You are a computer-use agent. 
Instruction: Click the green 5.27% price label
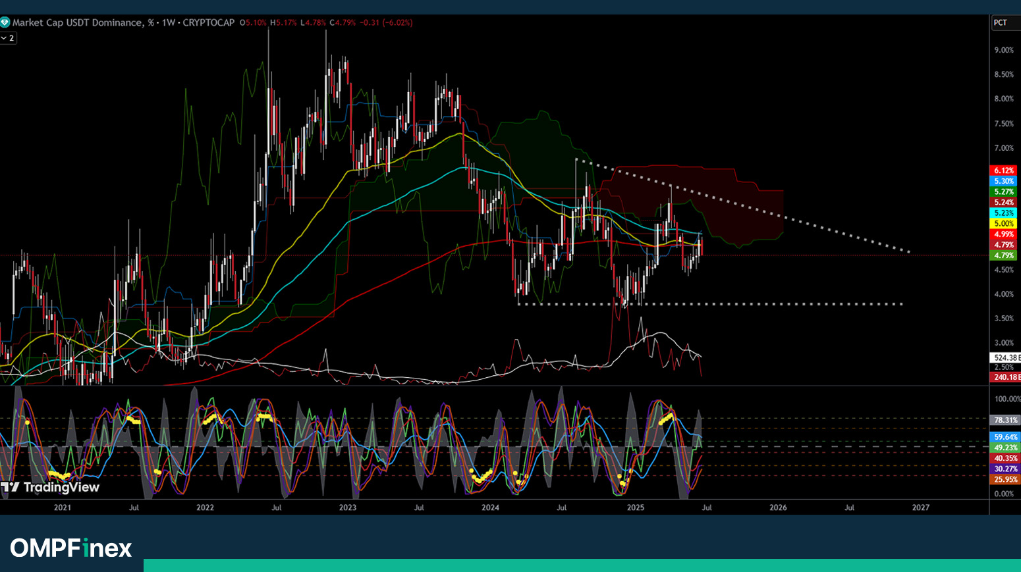[x=1004, y=192]
